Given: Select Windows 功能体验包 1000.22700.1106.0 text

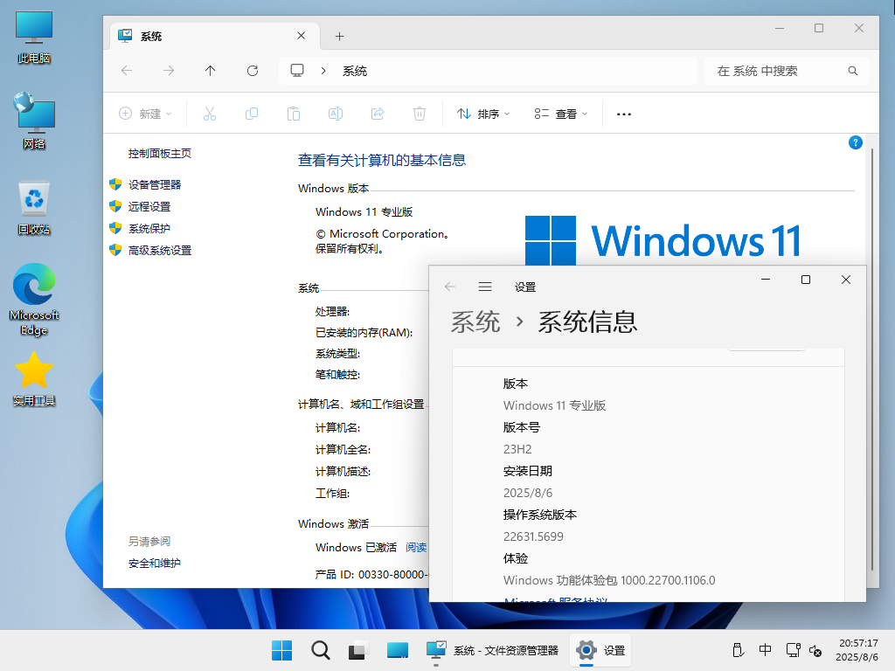Looking at the screenshot, I should (609, 580).
